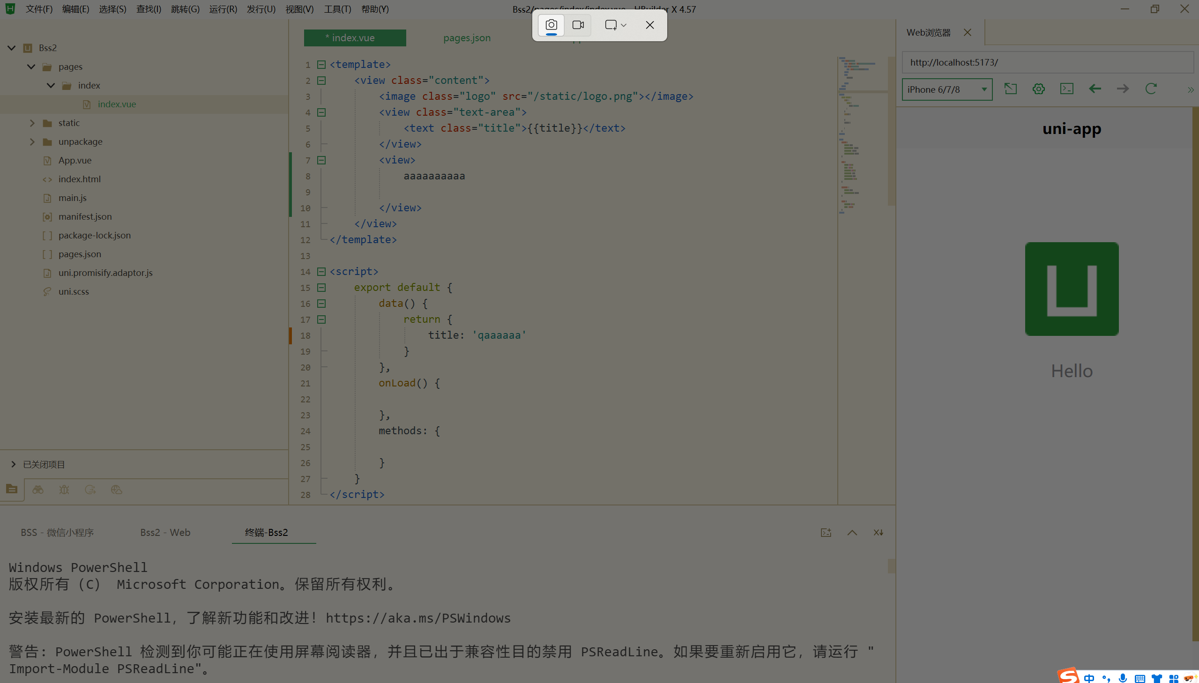Expand the unpackage folder

point(32,141)
